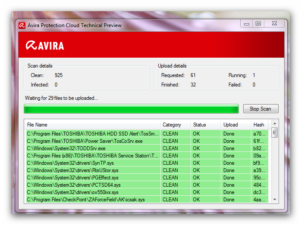This screenshot has width=301, height=225.
Task: Click the file list's vertical scrollbar thumb
Action: [x=275, y=133]
